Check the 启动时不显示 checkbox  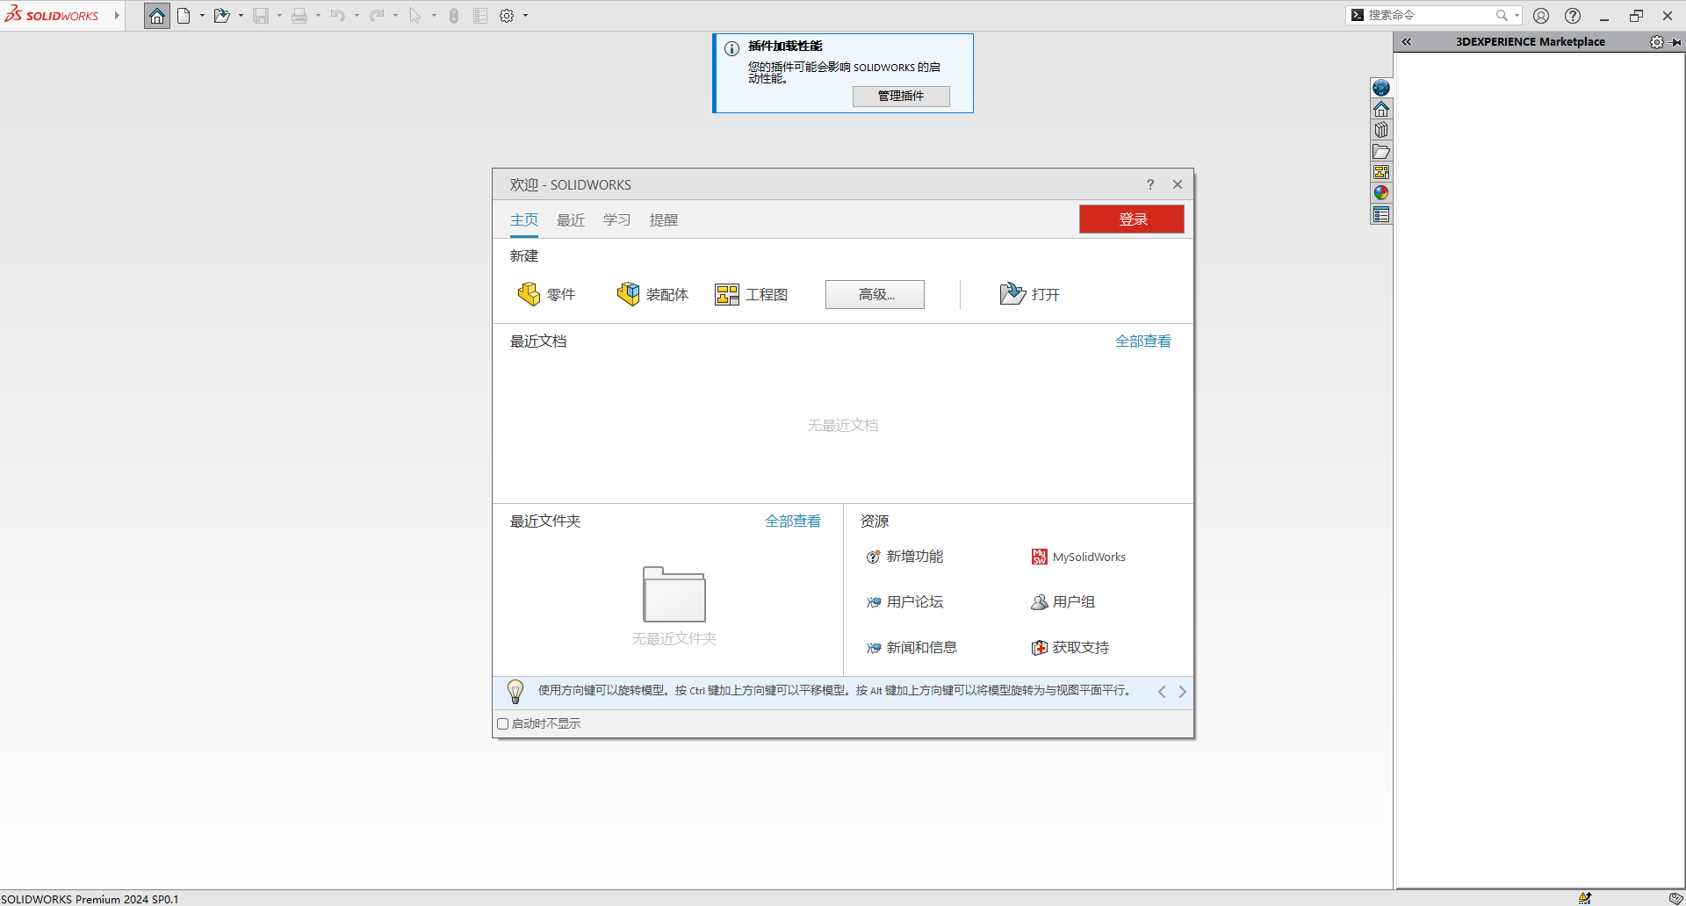point(502,723)
